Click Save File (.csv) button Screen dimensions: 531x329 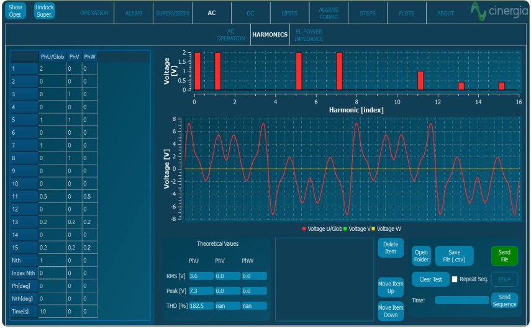[454, 256]
